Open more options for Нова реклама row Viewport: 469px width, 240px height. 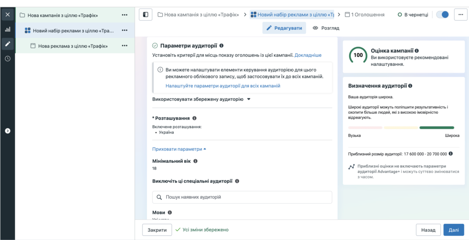point(125,46)
